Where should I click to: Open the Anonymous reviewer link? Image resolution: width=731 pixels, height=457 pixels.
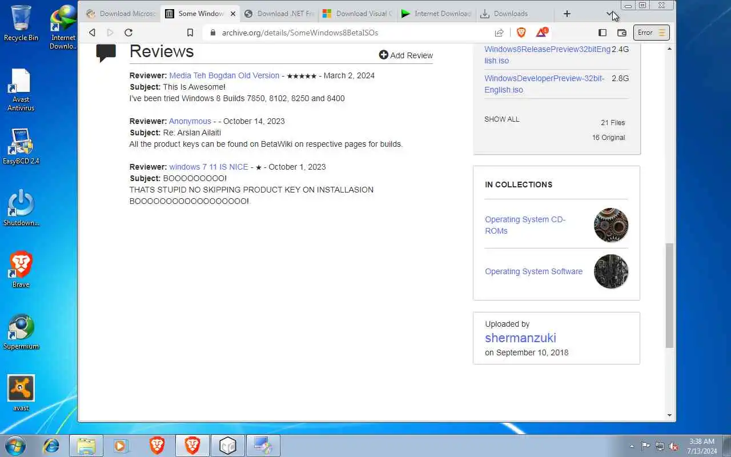tap(190, 121)
